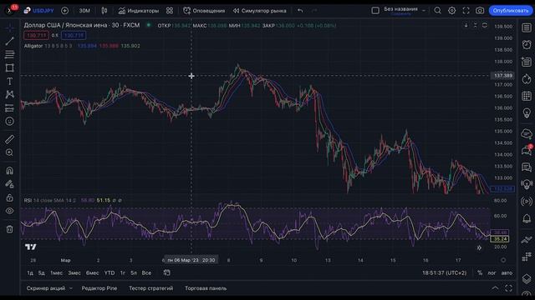Select the 3мес date range
The width and height of the screenshot is (535, 300).
(74, 272)
